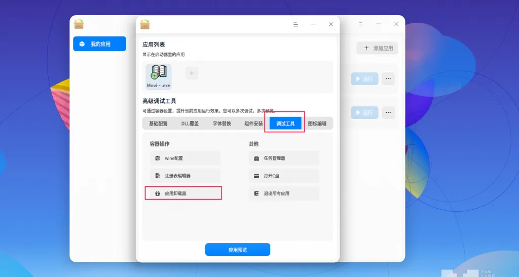The image size is (519, 277).
Task: Switch to the DLL覆盖 tab
Action: [190, 124]
